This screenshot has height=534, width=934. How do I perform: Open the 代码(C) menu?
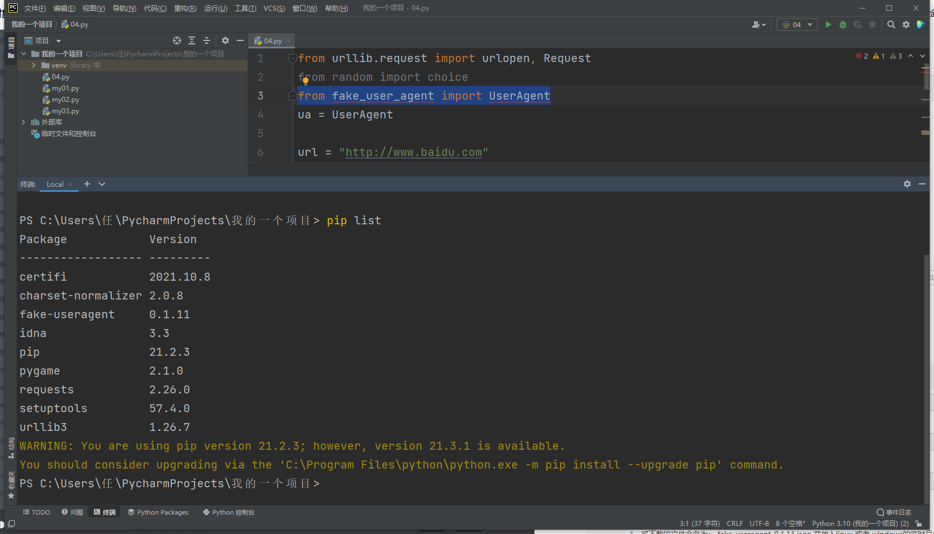pos(155,8)
